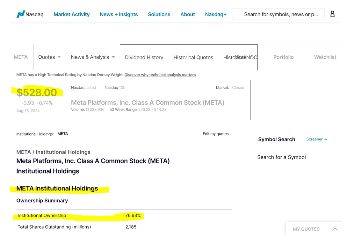Open the Portfolio tab

coord(284,57)
